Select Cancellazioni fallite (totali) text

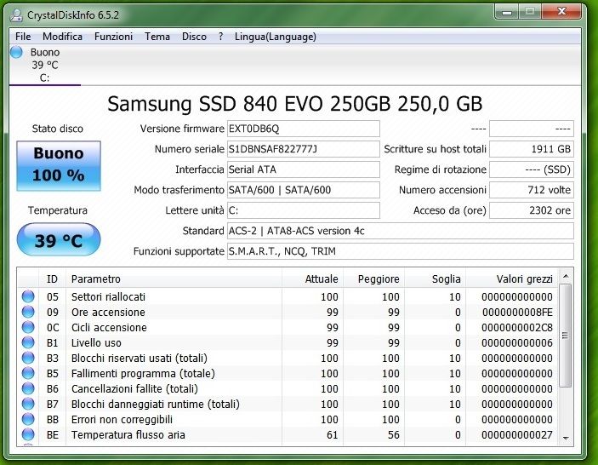click(134, 388)
